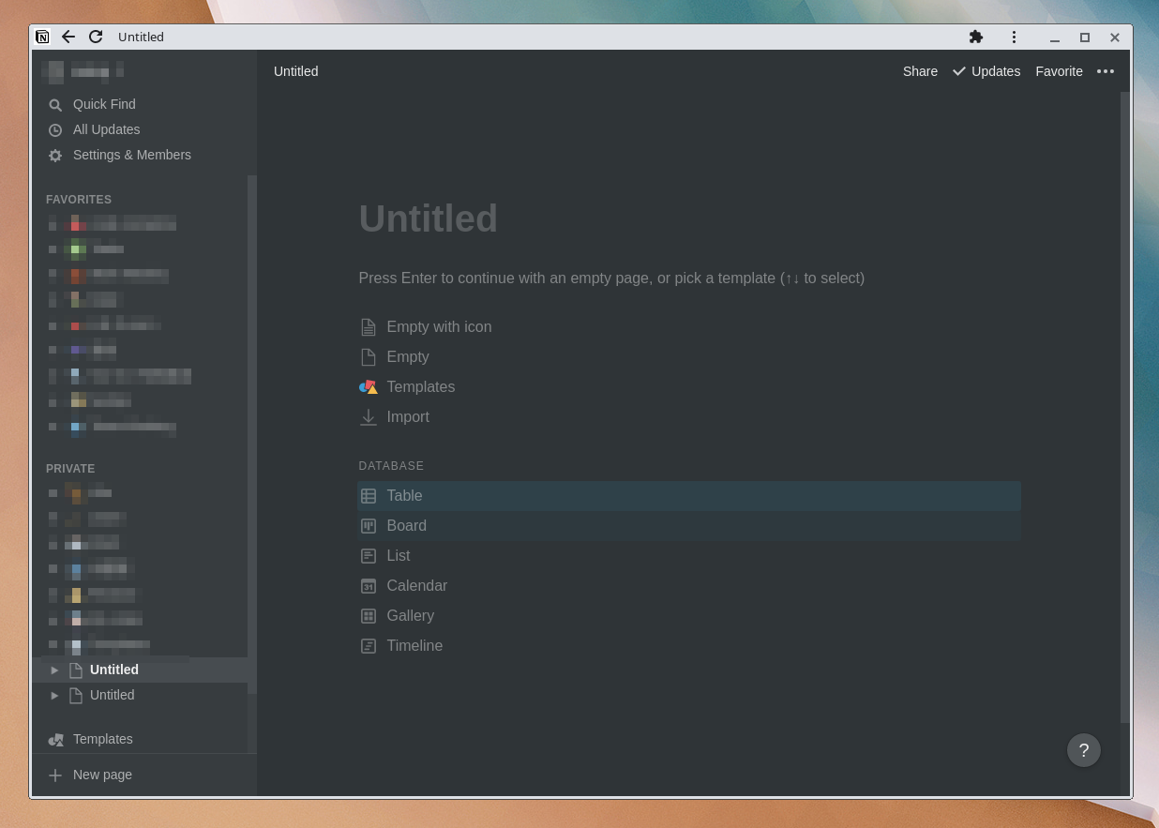
Task: Select the Empty with icon option
Action: 438,327
